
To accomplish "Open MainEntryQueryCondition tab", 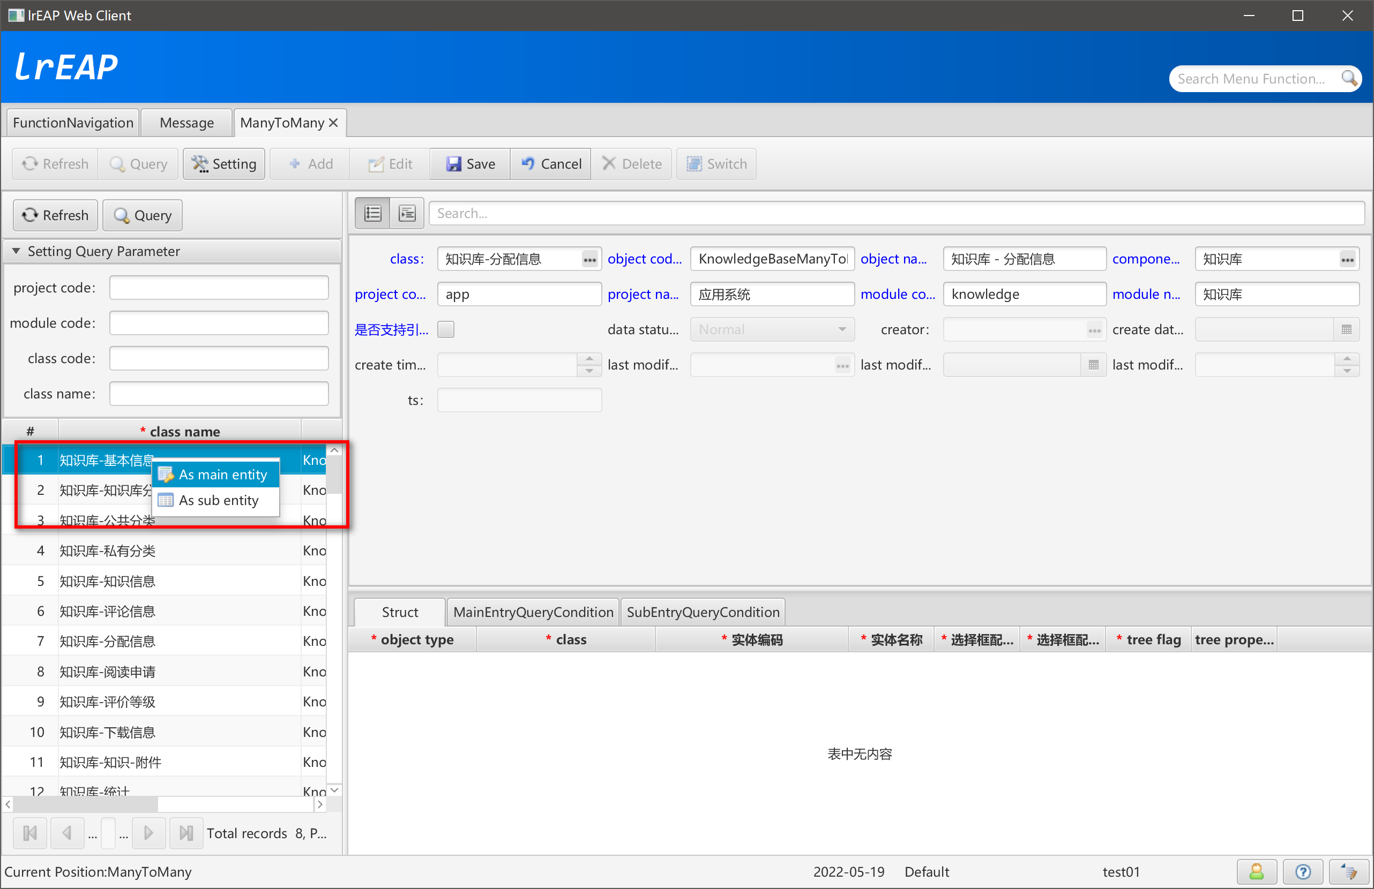I will click(533, 612).
